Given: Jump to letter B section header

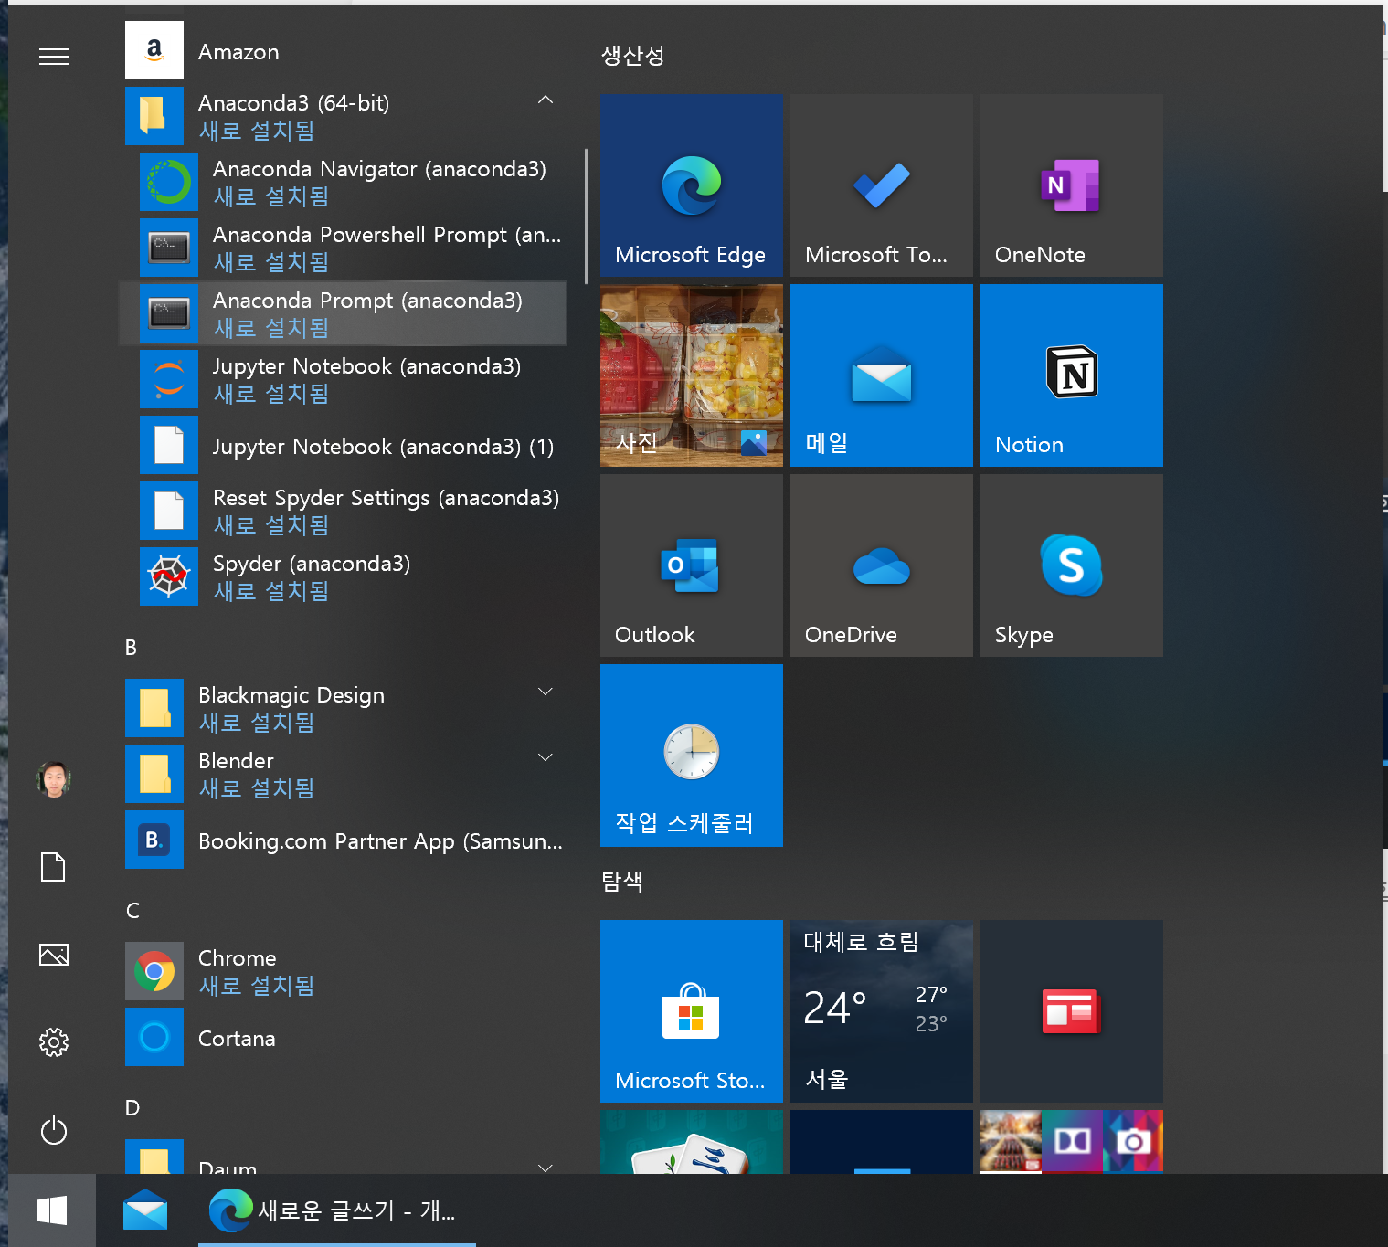Looking at the screenshot, I should click(131, 648).
